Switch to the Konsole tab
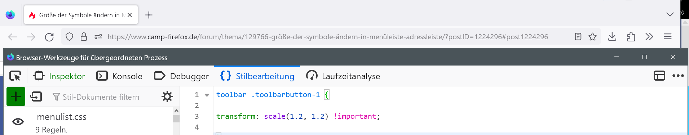Screen dimensions: 689x135 [x=119, y=76]
